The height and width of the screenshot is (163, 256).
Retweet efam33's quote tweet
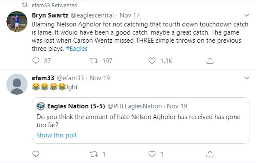tap(93, 154)
